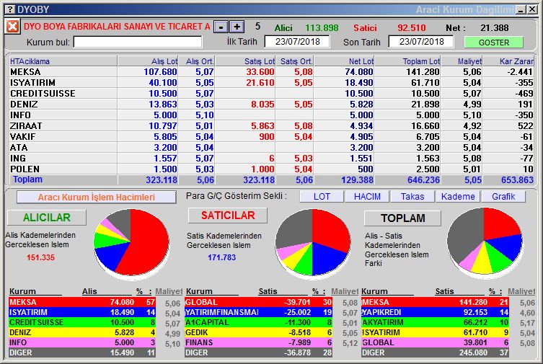Switch to LOT display mode

click(x=322, y=197)
